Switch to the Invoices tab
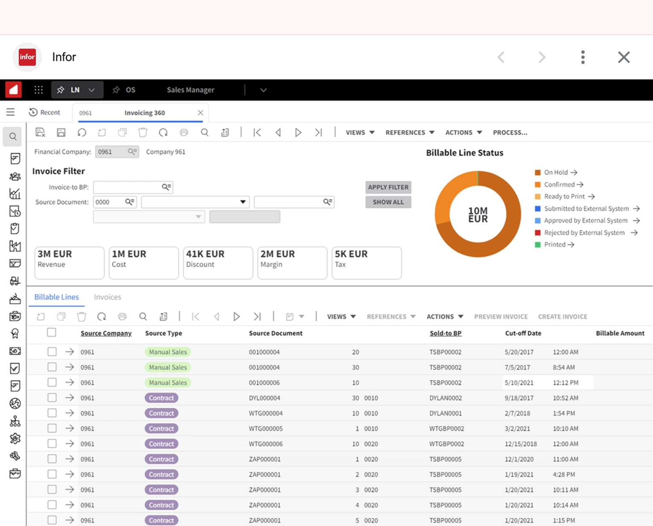This screenshot has height=526, width=653. pos(108,297)
